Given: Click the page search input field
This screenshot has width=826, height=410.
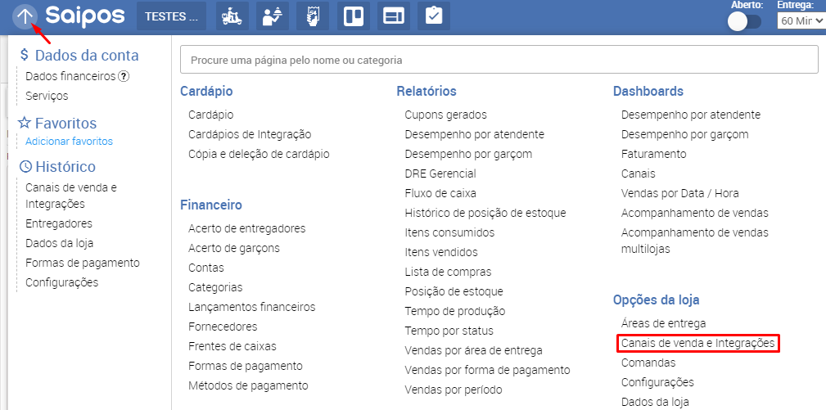Looking at the screenshot, I should 499,60.
